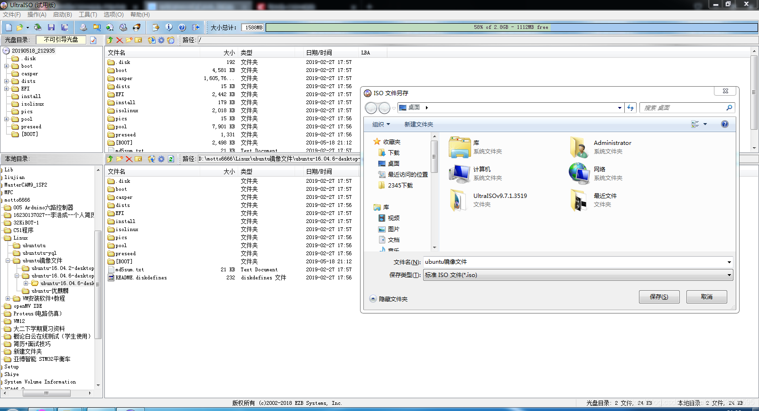Click the Add icon in local pane toolbar
This screenshot has height=411, width=759.
[152, 159]
